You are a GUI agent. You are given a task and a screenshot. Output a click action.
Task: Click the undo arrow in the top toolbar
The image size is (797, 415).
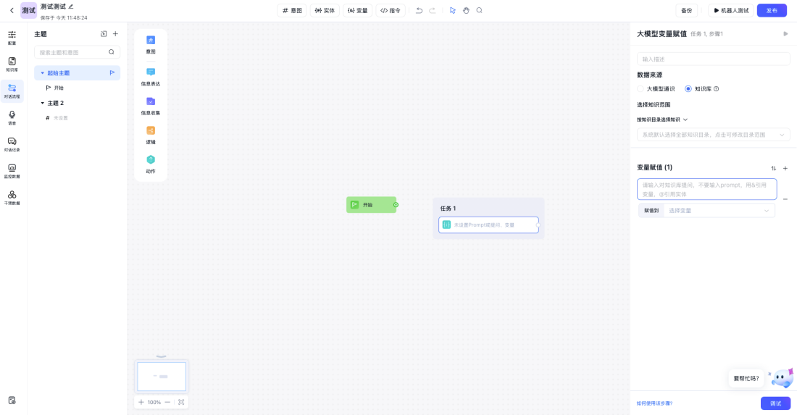(419, 10)
